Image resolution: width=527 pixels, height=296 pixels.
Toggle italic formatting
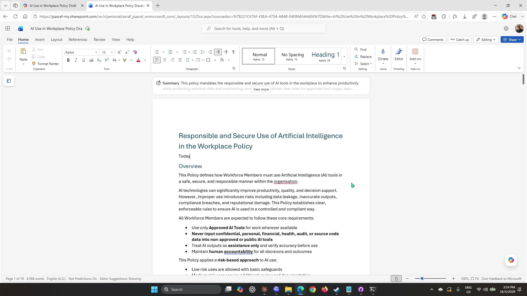pos(76,60)
